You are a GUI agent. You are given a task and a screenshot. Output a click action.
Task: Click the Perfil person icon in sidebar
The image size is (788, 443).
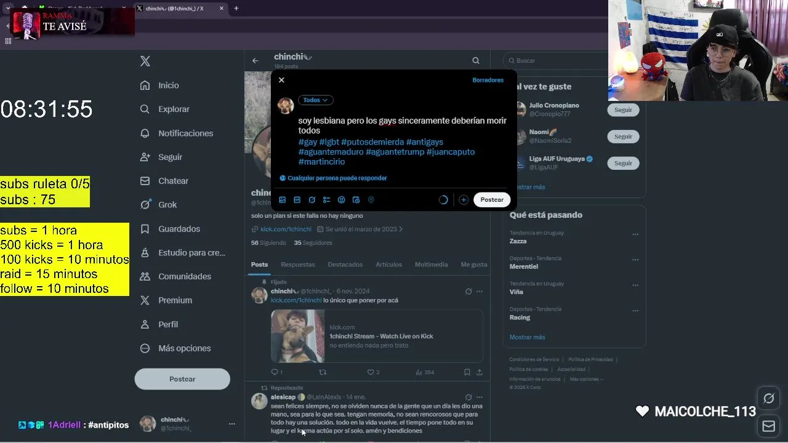145,324
